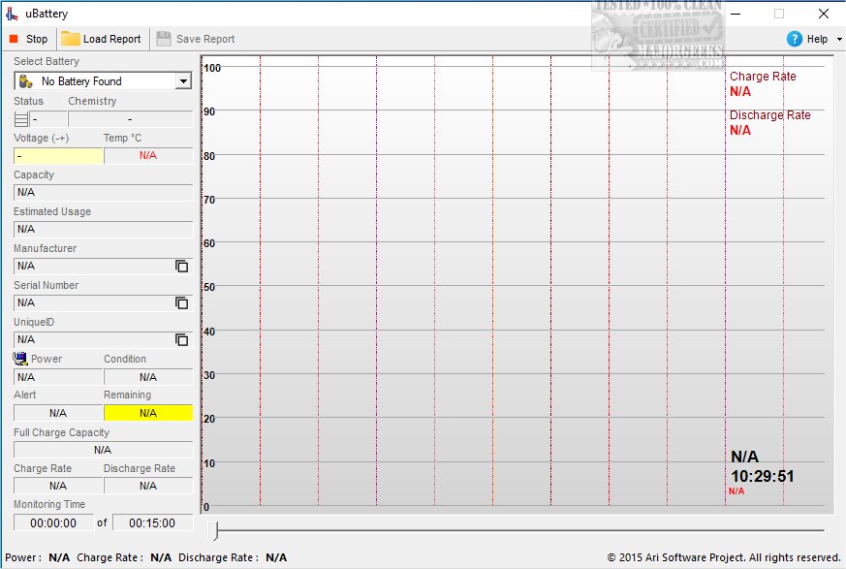Screen dimensions: 846x569
Task: Click the Chemistry value field
Action: 130,119
